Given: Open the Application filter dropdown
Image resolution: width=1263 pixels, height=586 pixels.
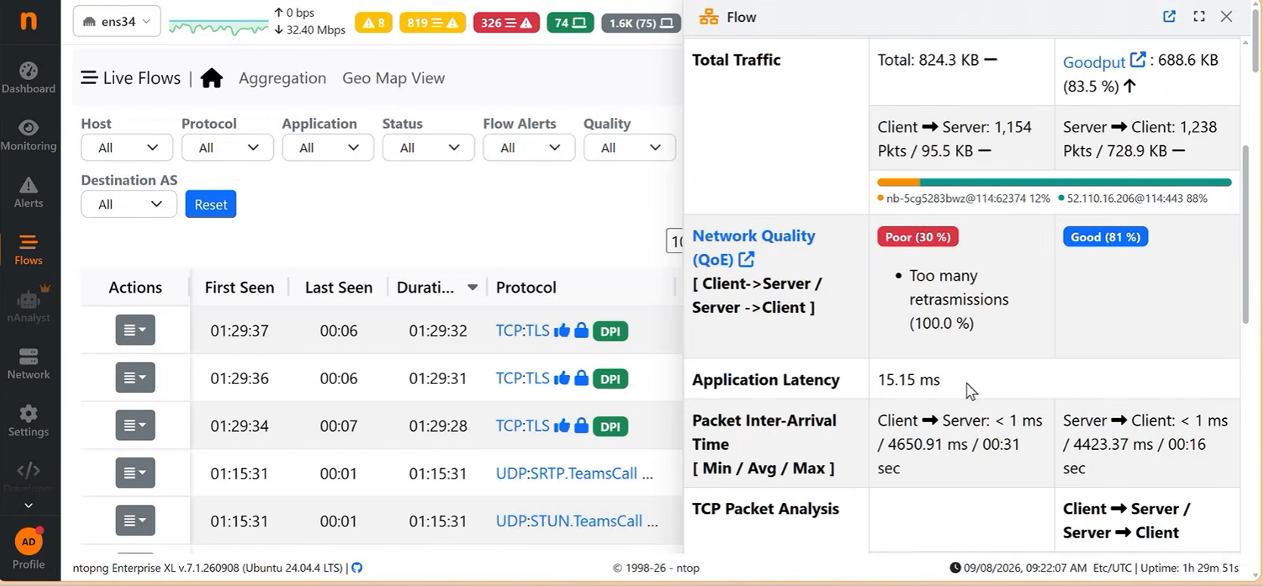Looking at the screenshot, I should pos(328,147).
